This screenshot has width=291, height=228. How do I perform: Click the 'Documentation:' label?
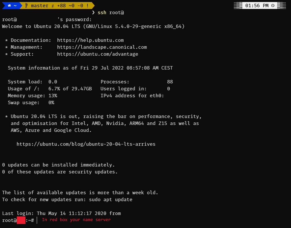[x=31, y=40]
